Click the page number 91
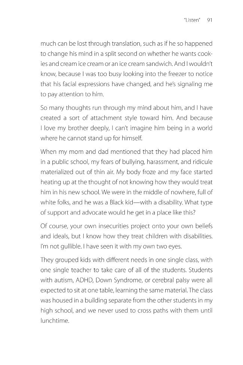 click(209, 20)
